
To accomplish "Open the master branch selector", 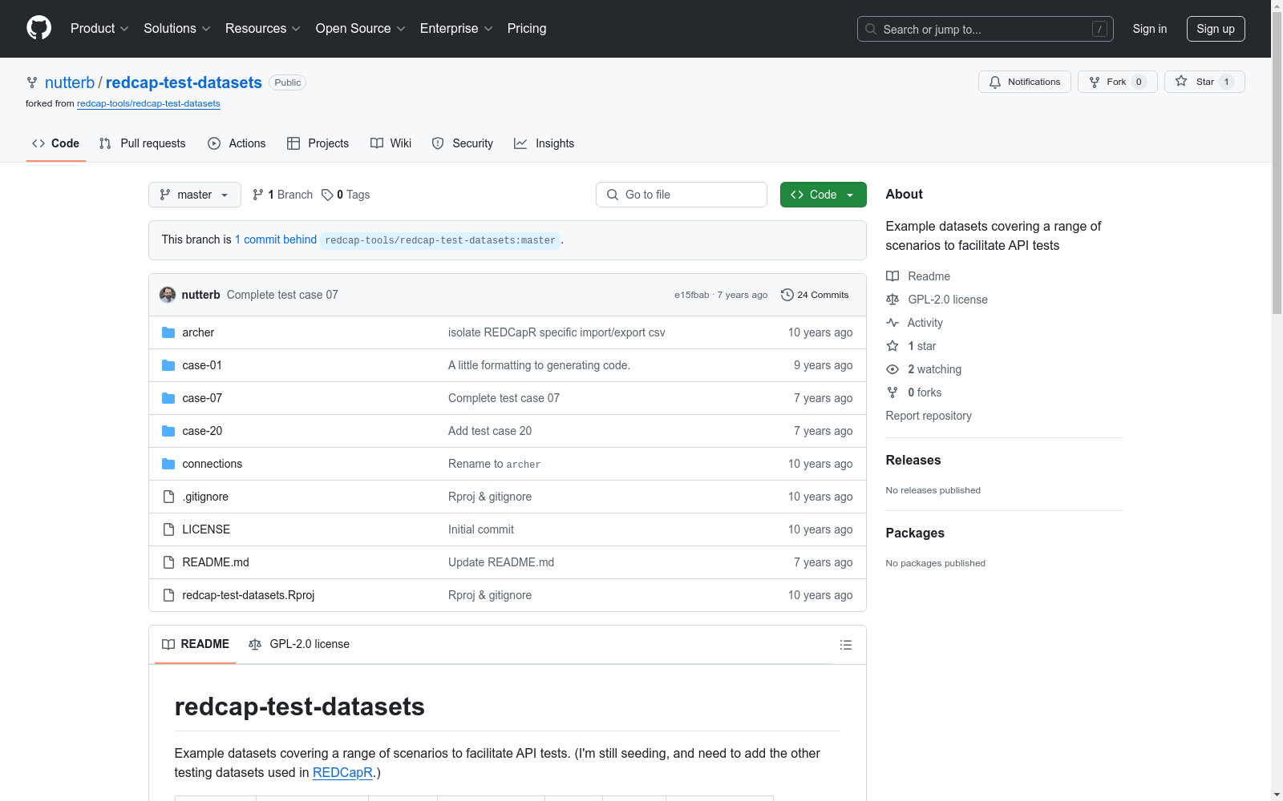I will 195,195.
